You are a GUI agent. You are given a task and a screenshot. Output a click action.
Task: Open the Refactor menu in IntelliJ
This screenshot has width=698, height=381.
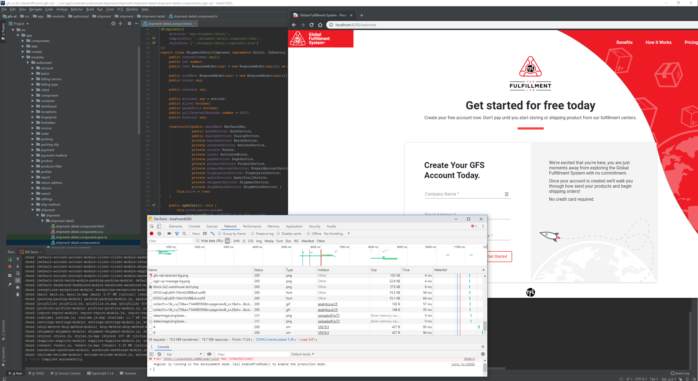coord(77,9)
